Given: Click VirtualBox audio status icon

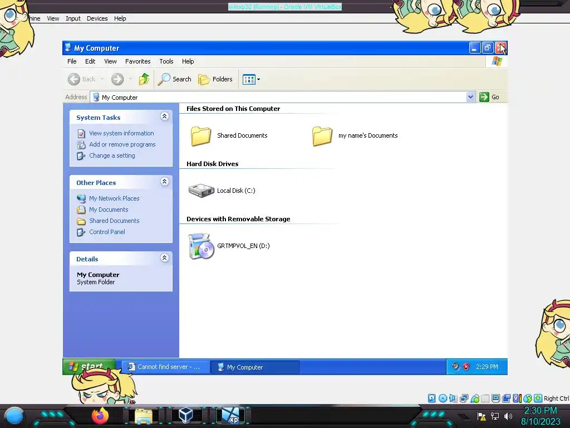Looking at the screenshot, I should tap(453, 398).
